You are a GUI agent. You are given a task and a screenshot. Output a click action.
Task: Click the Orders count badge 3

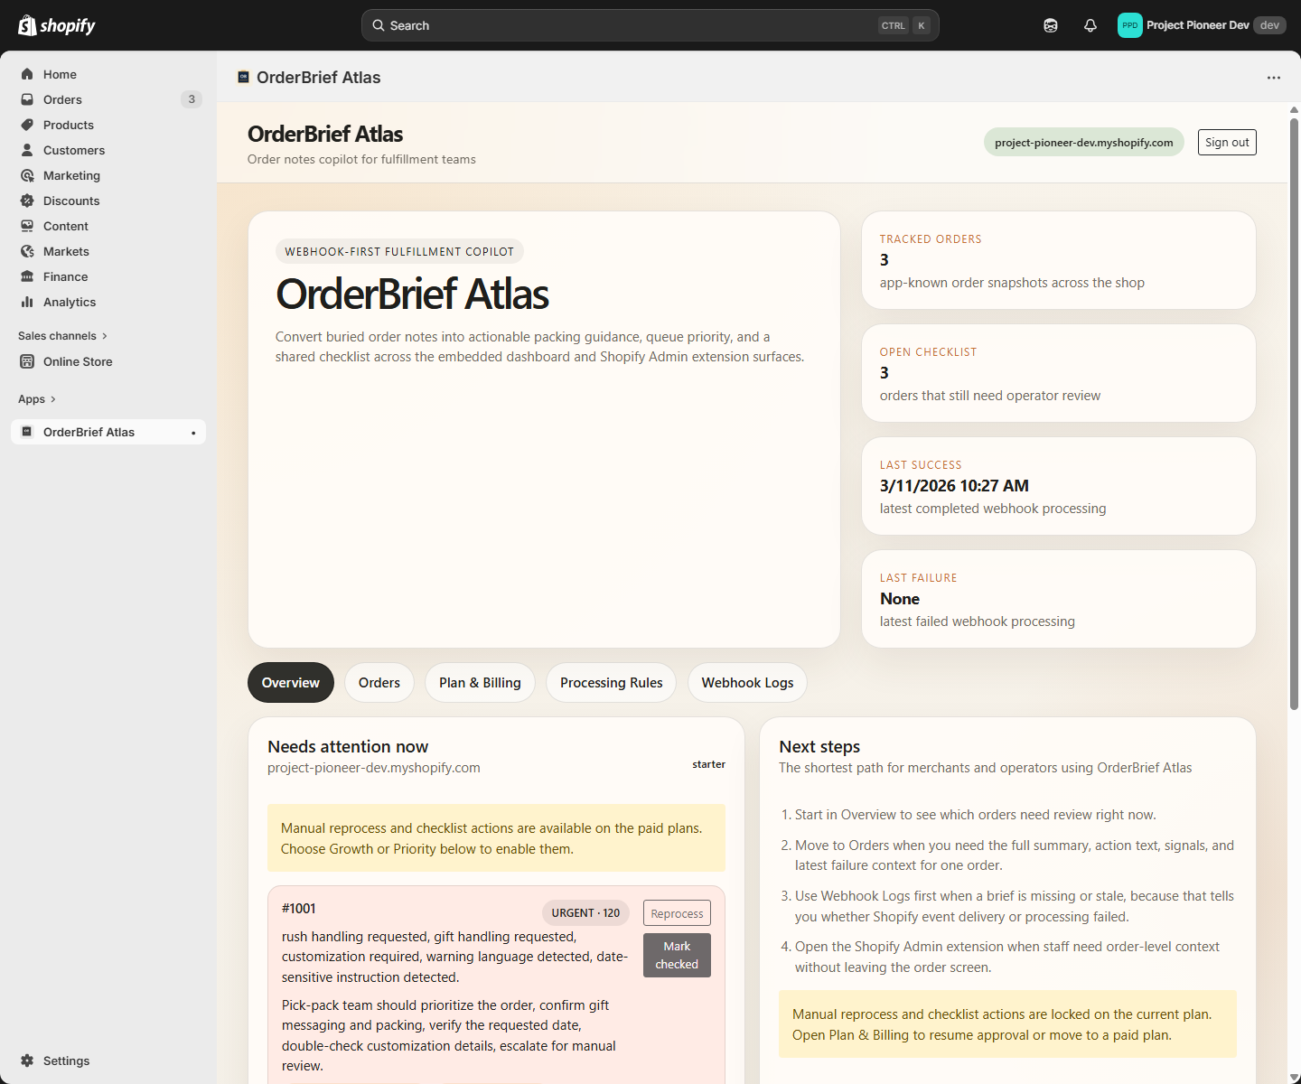(x=192, y=99)
